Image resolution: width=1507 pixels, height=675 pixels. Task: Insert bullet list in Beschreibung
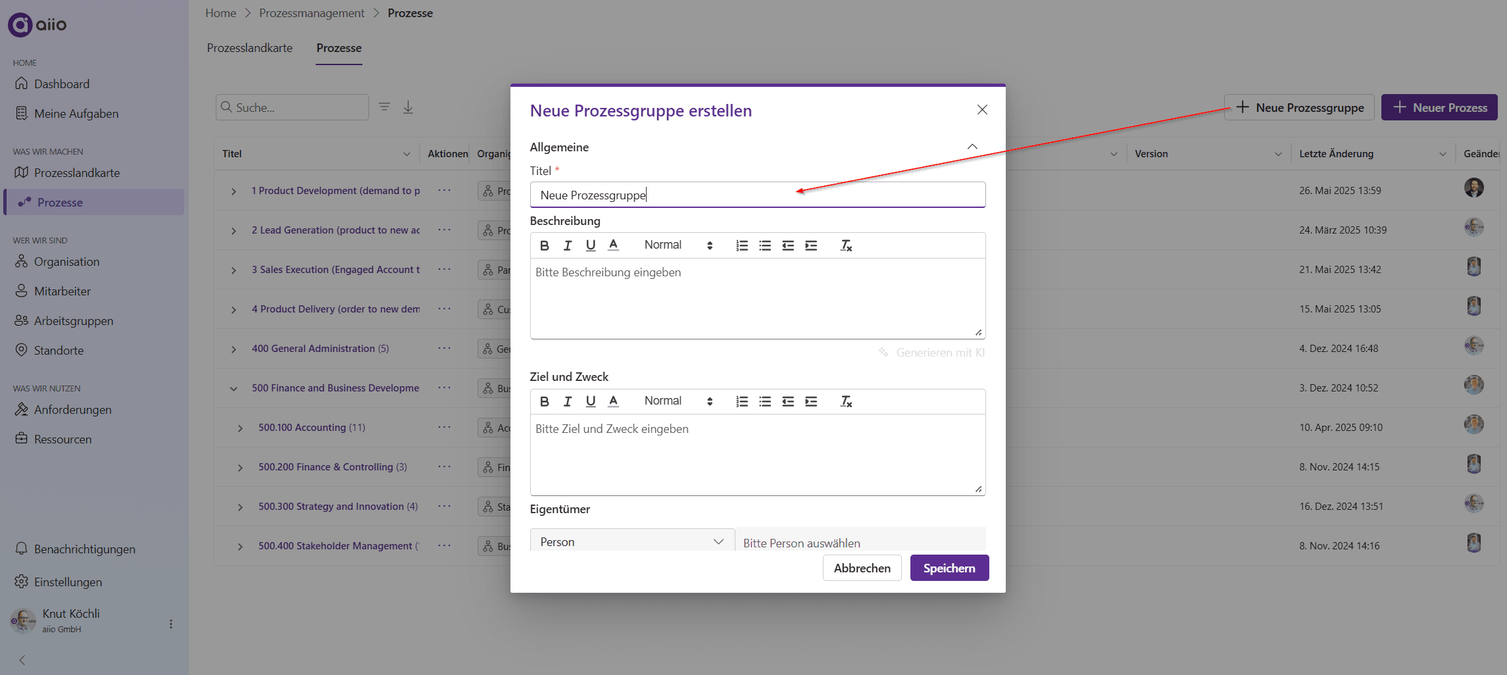click(x=765, y=245)
